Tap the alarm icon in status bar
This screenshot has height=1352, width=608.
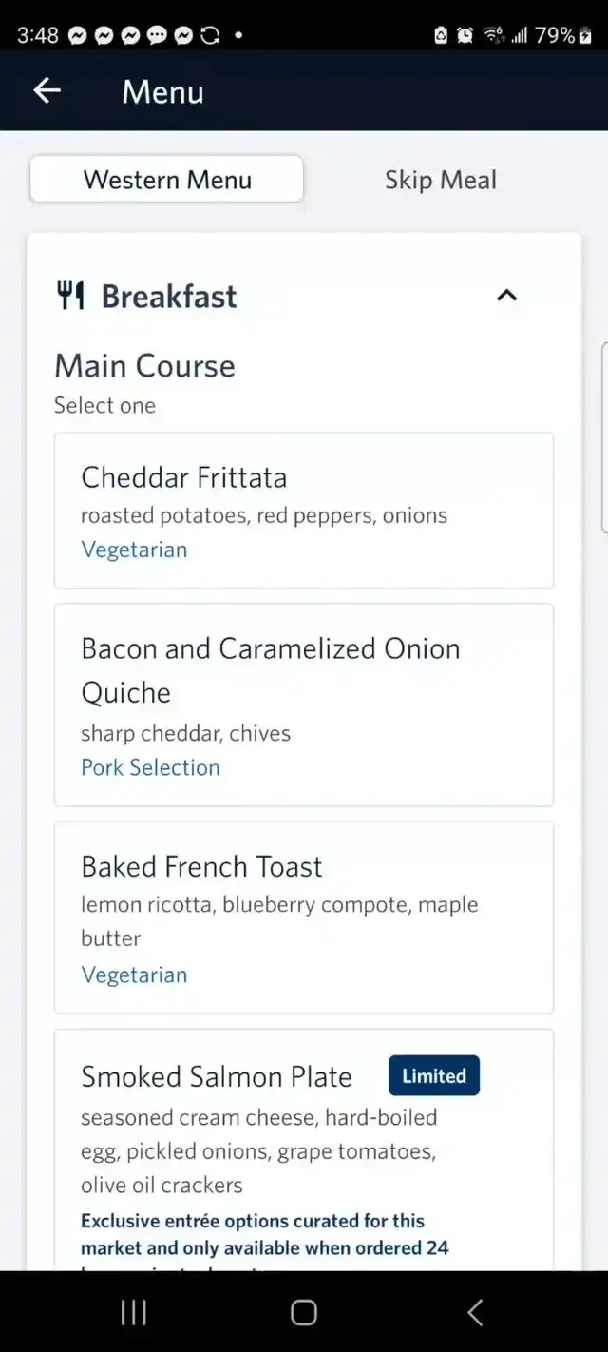point(465,35)
